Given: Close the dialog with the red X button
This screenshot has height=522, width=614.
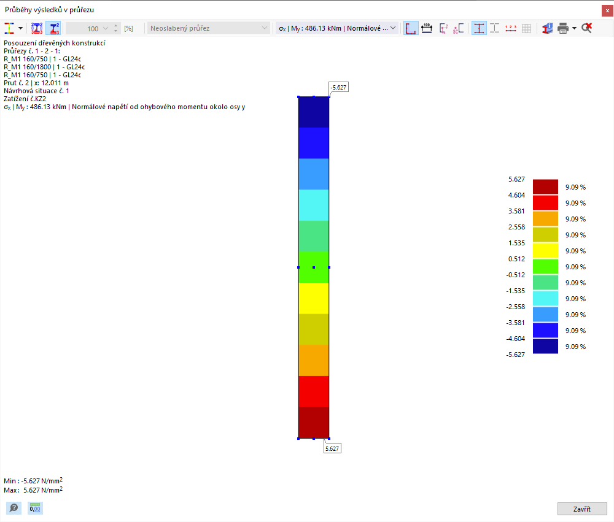Looking at the screenshot, I should (607, 10).
